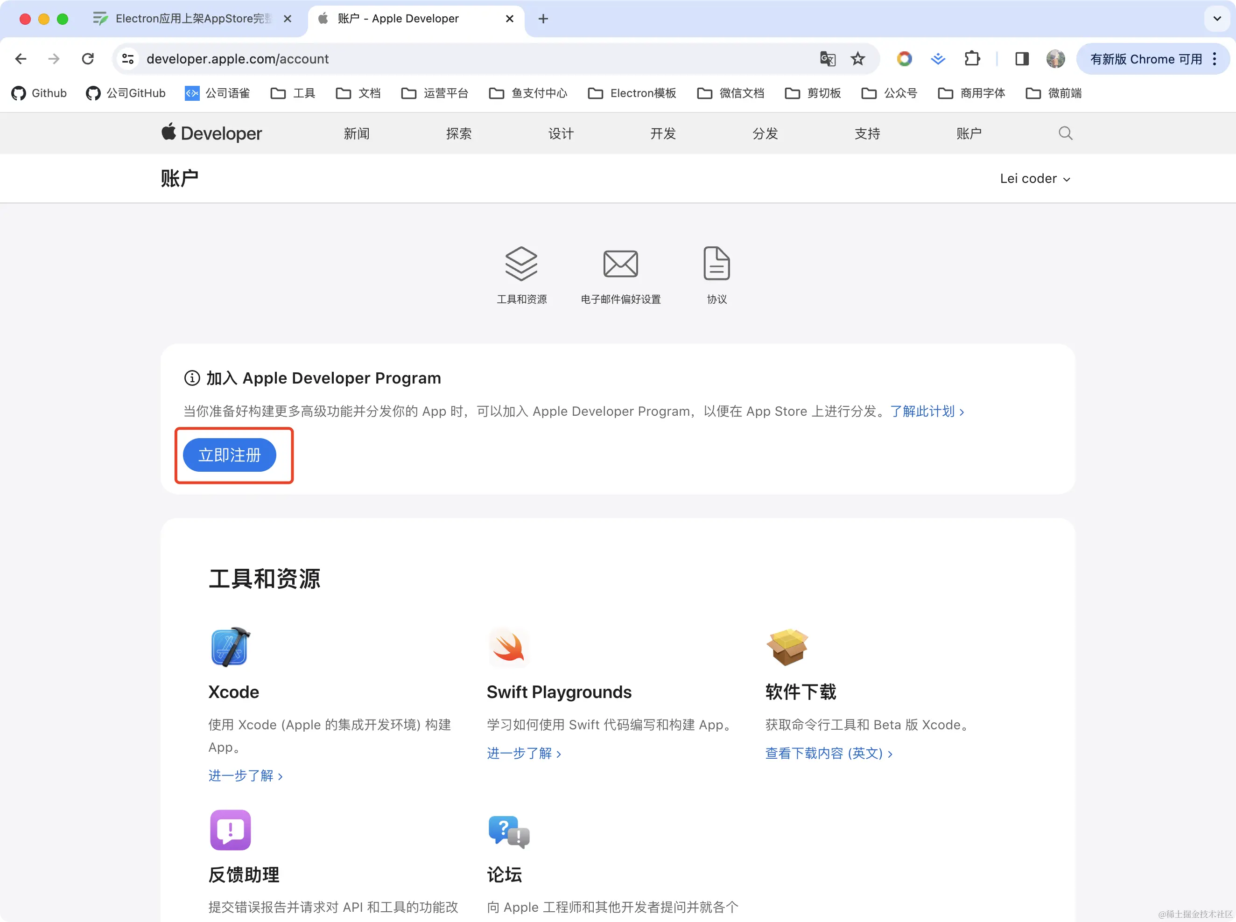
Task: Click 进一步了解 under Swift Playgrounds
Action: click(x=524, y=753)
